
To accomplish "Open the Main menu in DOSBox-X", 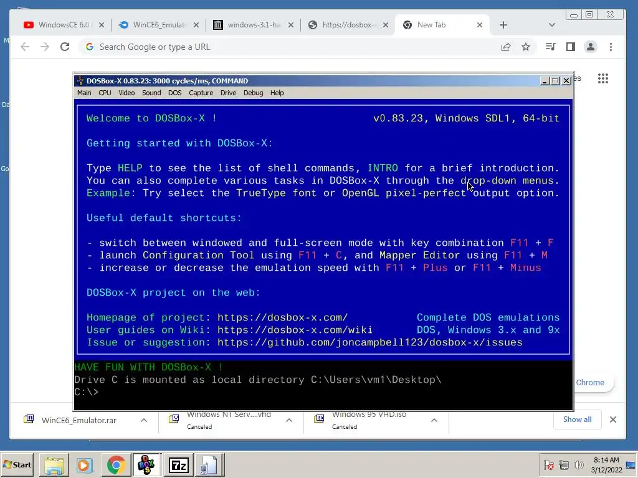I will coord(84,93).
